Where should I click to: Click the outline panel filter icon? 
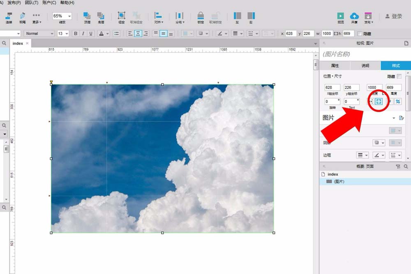(x=398, y=167)
